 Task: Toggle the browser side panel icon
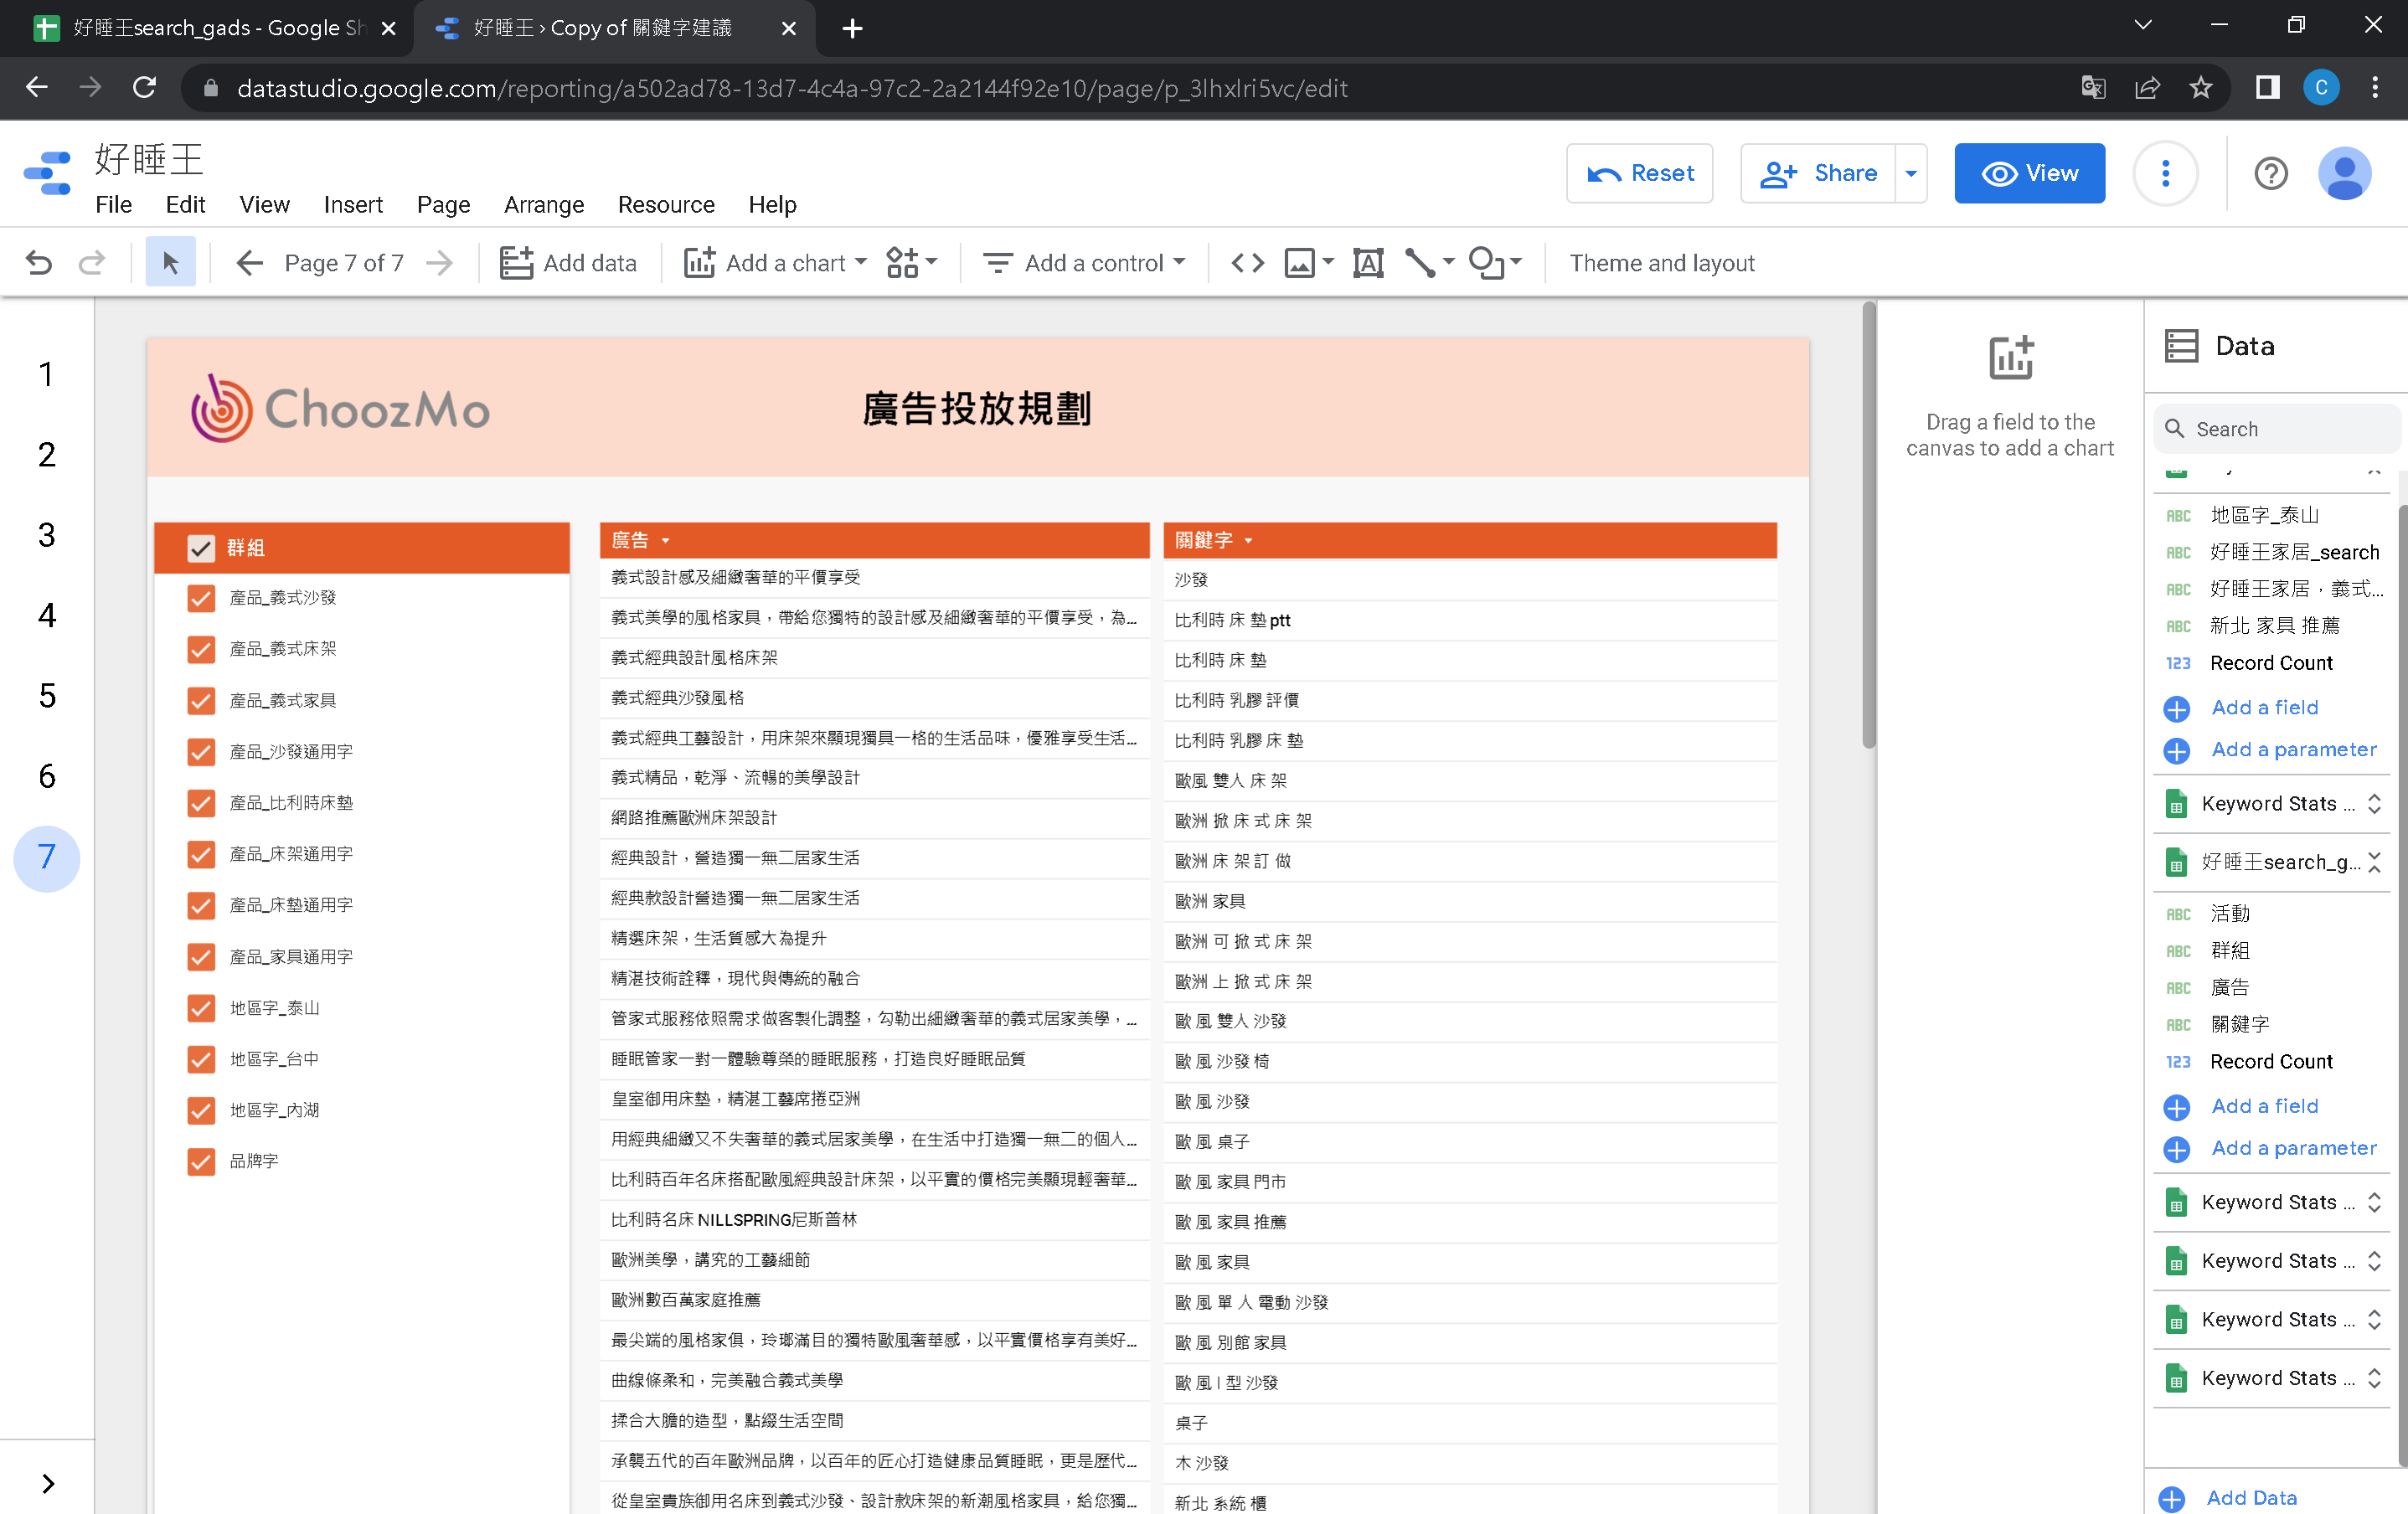(2267, 88)
